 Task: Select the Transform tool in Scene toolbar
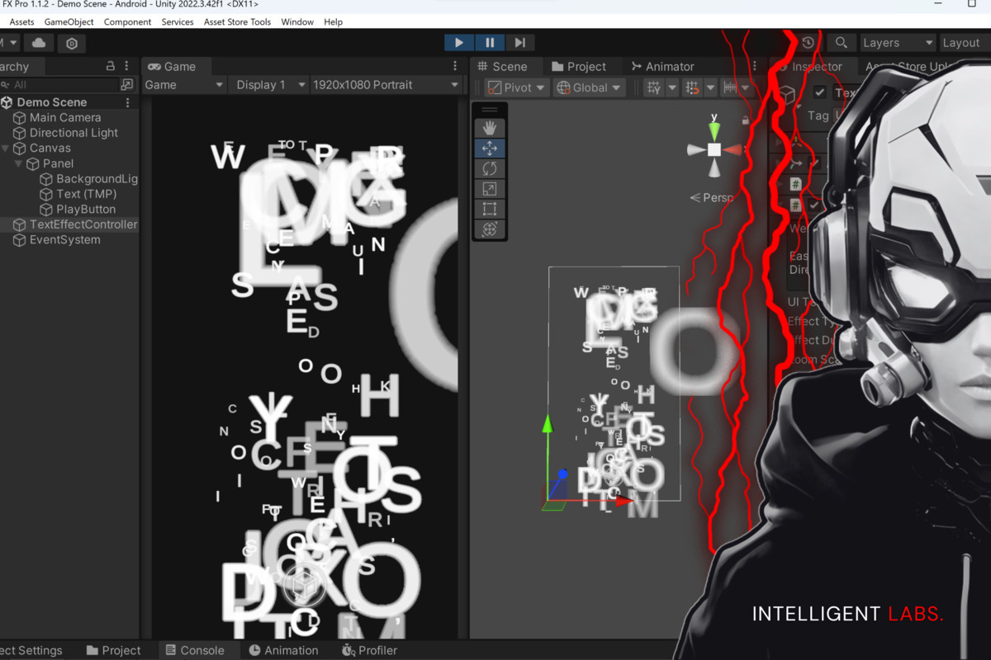click(490, 229)
